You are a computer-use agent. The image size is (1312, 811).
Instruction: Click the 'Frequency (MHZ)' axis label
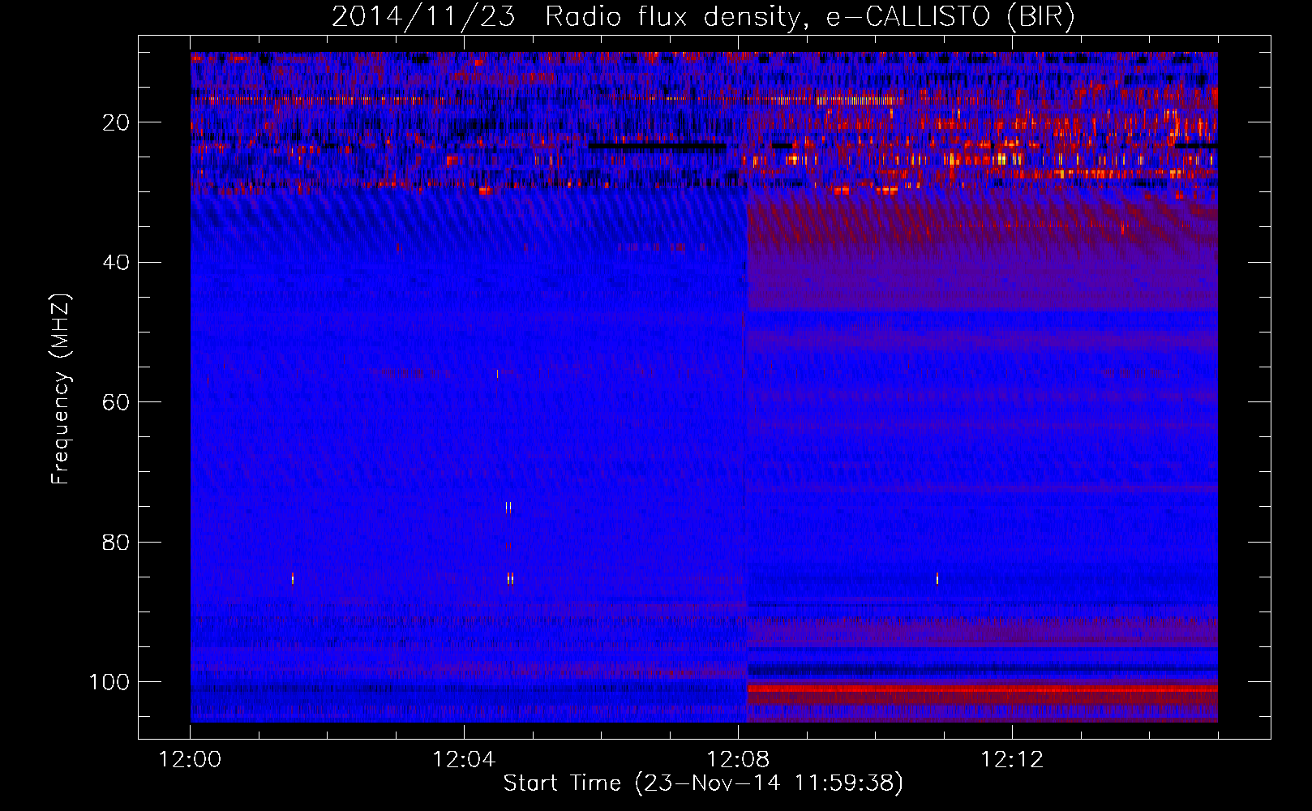pyautogui.click(x=61, y=388)
